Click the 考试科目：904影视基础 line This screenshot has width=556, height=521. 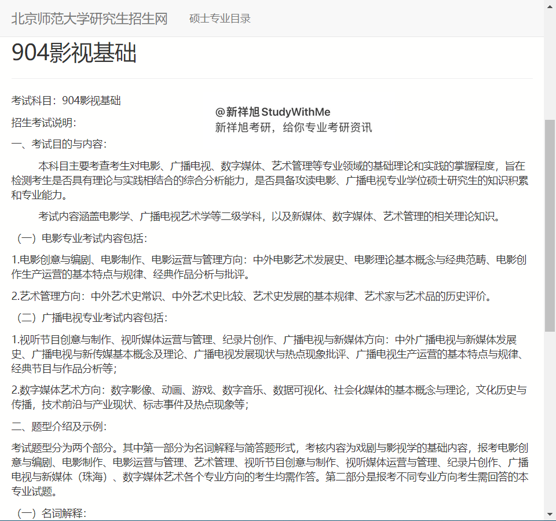coord(66,101)
